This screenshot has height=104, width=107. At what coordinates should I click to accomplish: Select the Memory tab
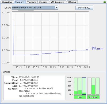(20, 2)
